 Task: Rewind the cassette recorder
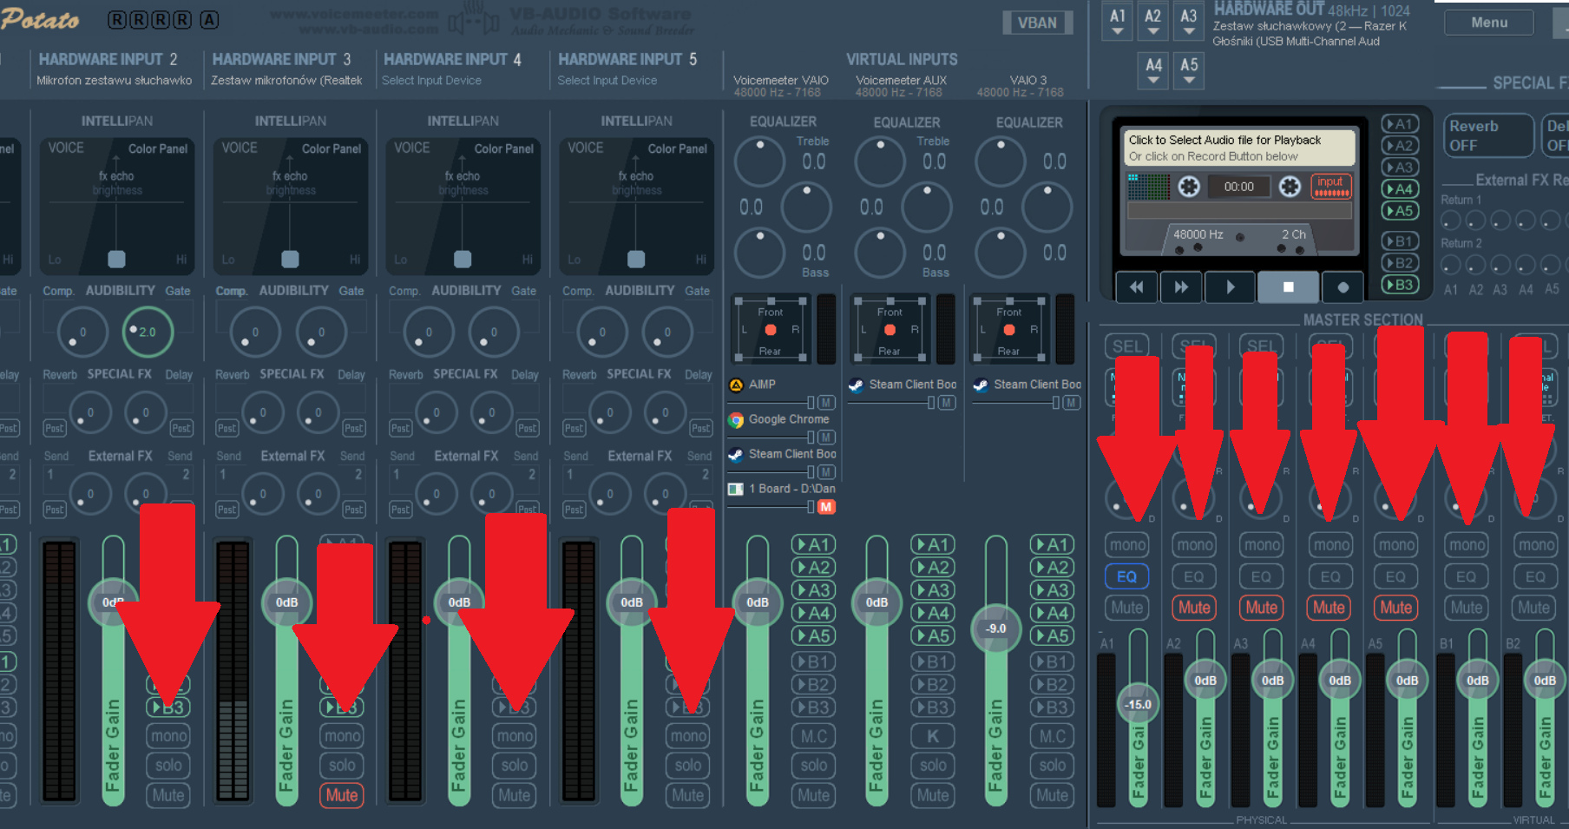point(1136,286)
